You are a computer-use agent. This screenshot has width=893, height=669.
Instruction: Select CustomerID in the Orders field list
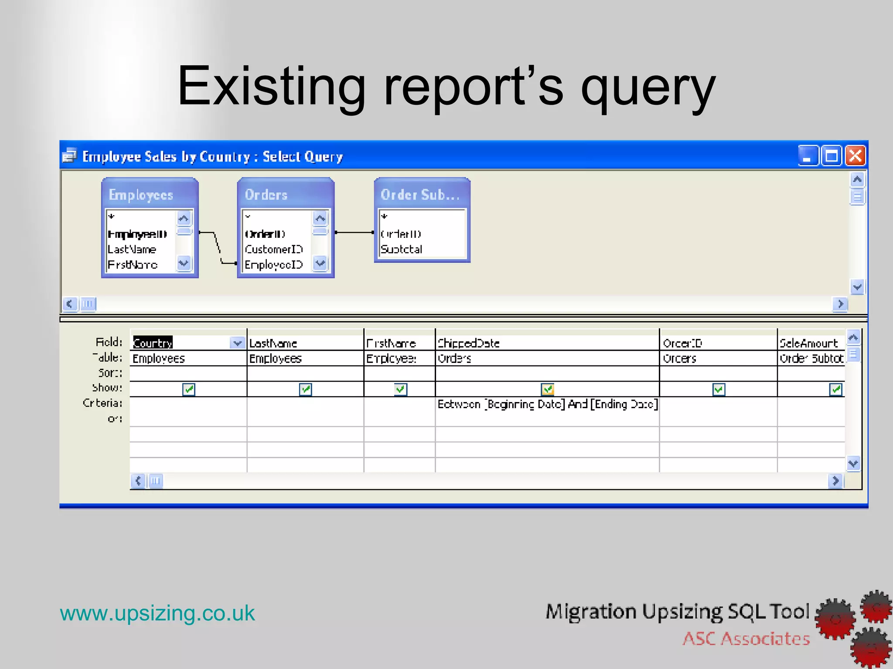pyautogui.click(x=273, y=249)
